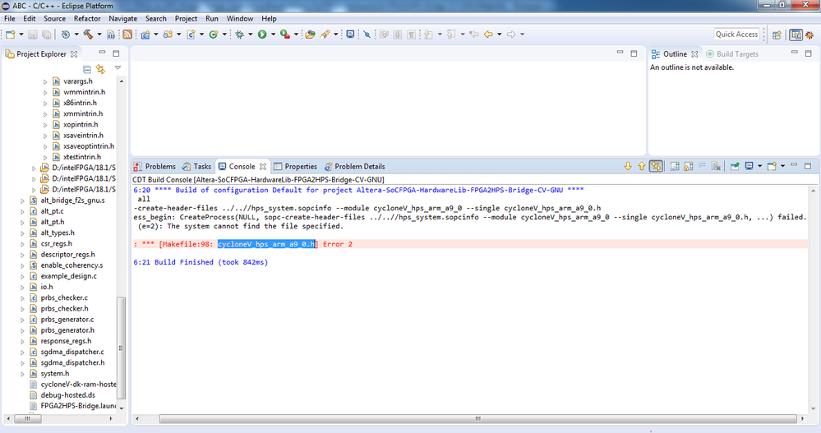This screenshot has height=433, width=821.
Task: Switch to the Build Targets tab
Action: [736, 54]
